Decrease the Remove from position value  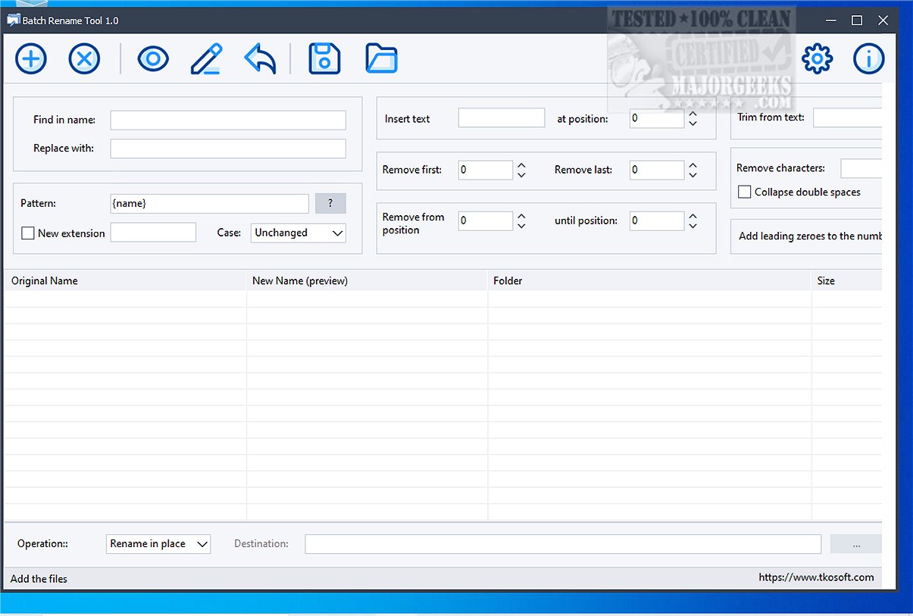point(521,226)
